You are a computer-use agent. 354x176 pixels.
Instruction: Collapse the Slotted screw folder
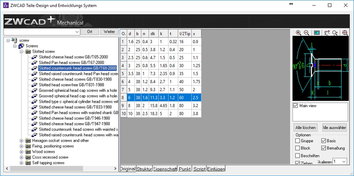click(x=22, y=51)
